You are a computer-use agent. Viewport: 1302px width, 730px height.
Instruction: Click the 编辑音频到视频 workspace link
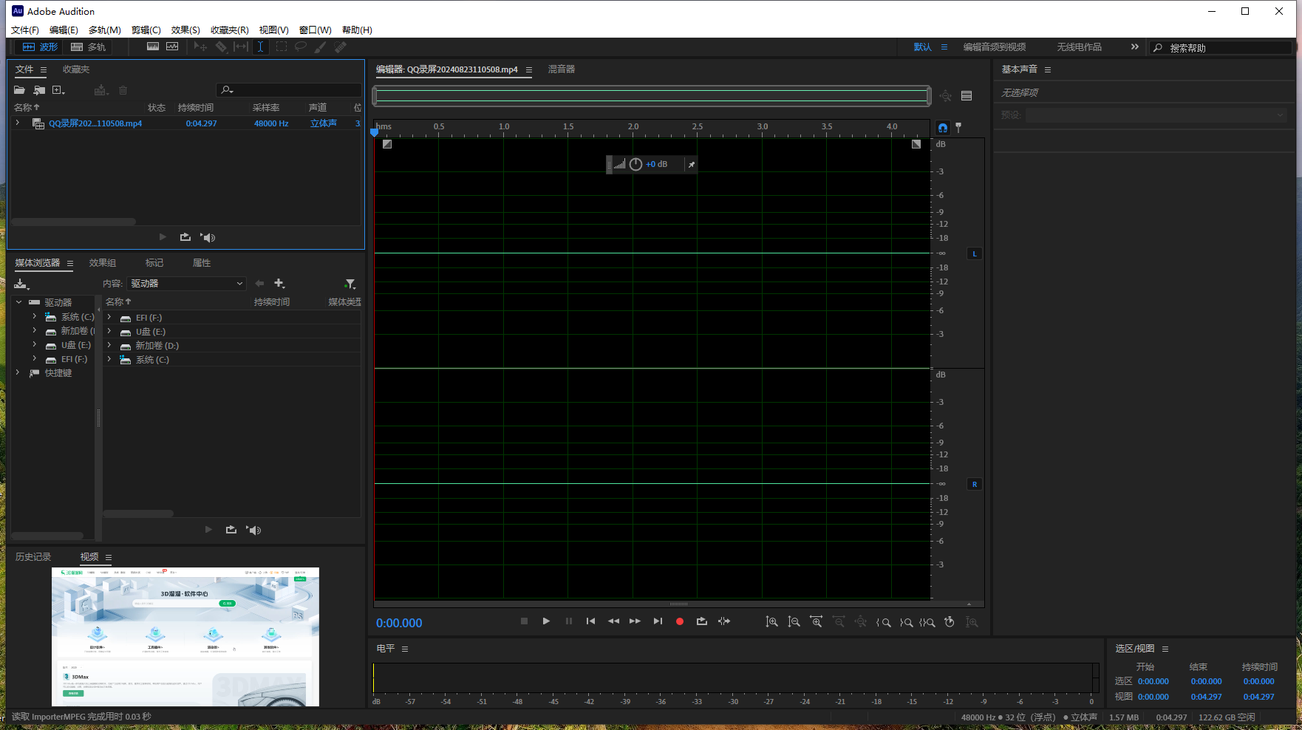(993, 47)
